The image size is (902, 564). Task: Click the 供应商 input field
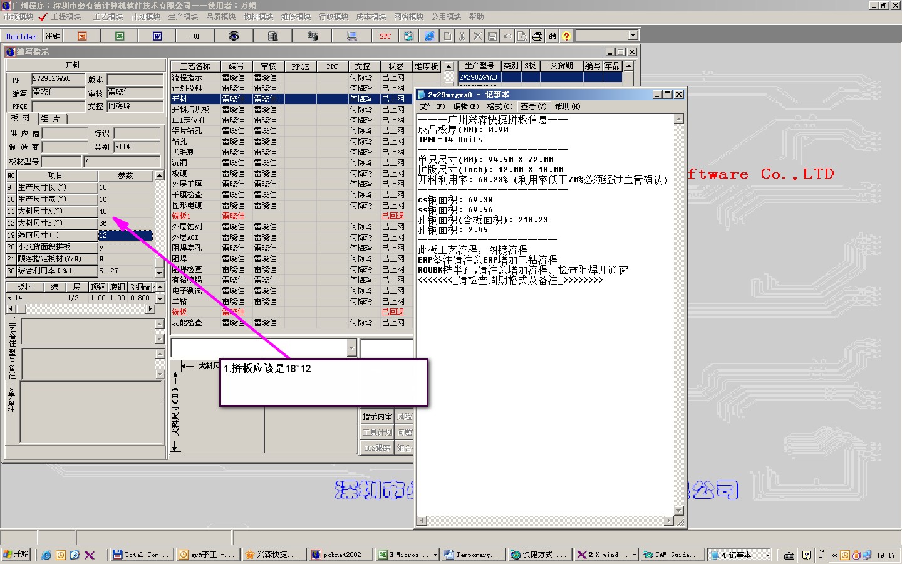point(65,133)
